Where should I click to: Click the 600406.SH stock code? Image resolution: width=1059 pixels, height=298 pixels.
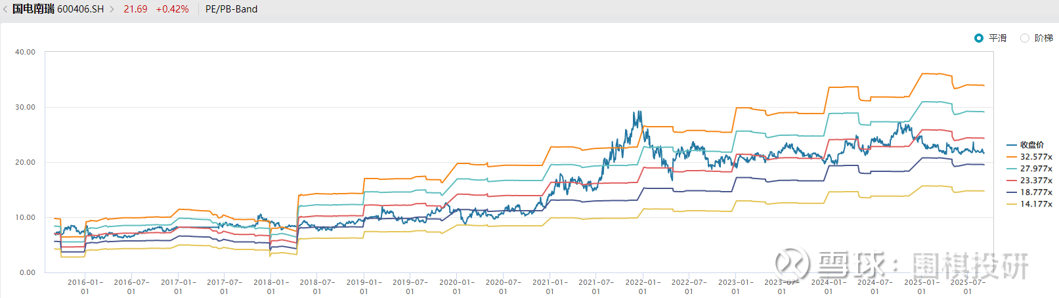tap(81, 9)
